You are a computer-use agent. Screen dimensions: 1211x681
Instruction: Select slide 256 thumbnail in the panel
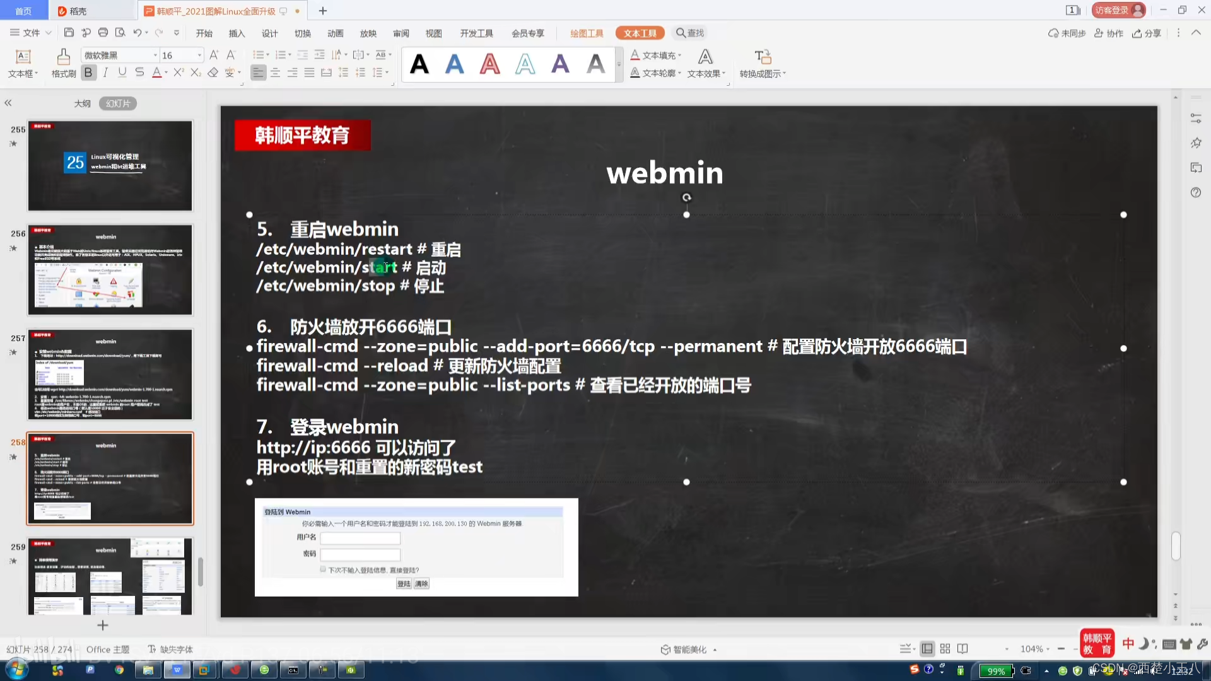[110, 270]
